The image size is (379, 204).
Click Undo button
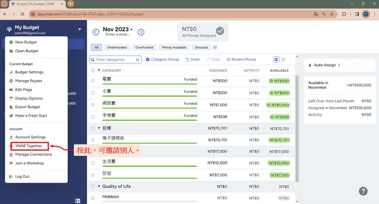[x=193, y=59]
